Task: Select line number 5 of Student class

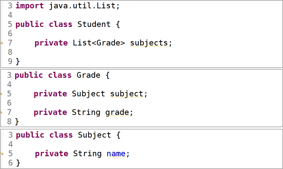Action: pos(10,24)
